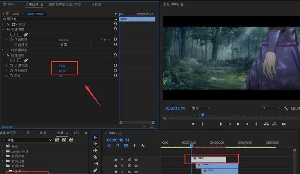Viewport: 300px width, 174px height.
Task: Toggle animation stopwatch for 过渡完成
Action: pos(11,65)
